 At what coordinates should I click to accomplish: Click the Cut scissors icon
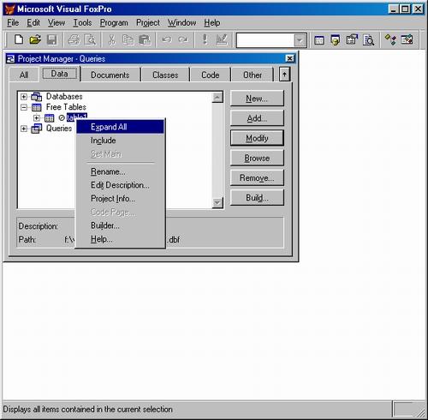pyautogui.click(x=112, y=39)
